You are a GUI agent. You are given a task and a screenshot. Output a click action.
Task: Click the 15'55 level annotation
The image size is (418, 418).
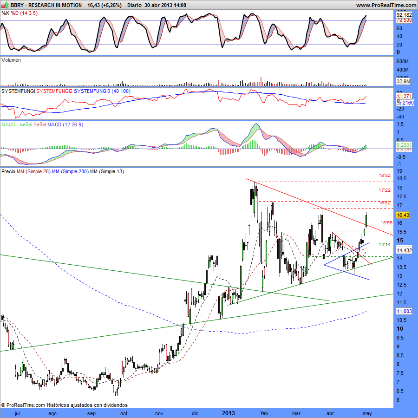[386, 223]
